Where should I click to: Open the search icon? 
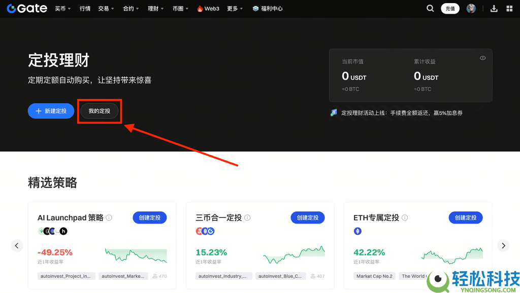pyautogui.click(x=430, y=8)
